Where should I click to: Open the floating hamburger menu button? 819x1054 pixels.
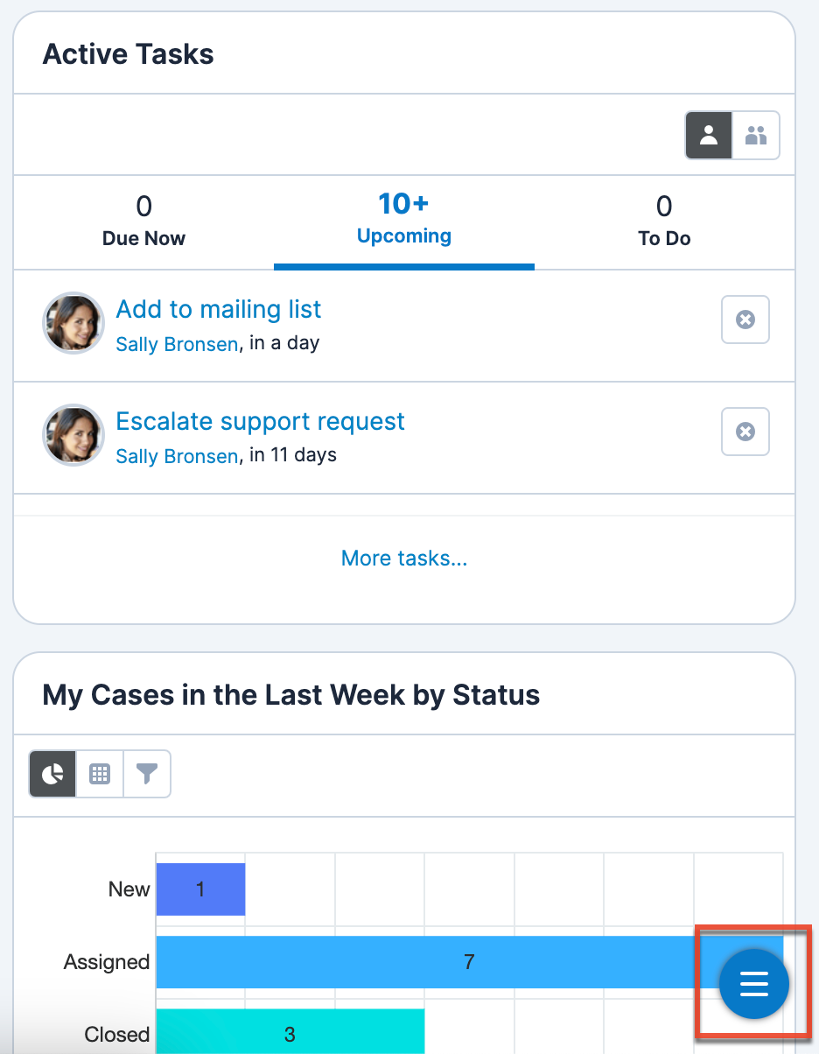click(x=753, y=984)
